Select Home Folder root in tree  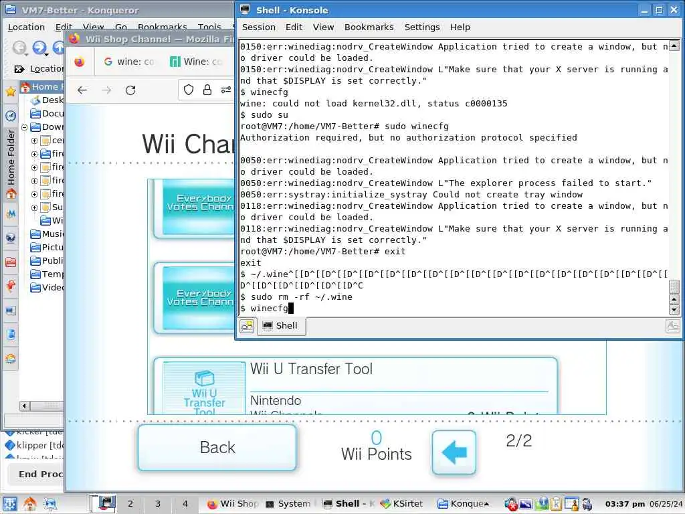tap(42, 86)
